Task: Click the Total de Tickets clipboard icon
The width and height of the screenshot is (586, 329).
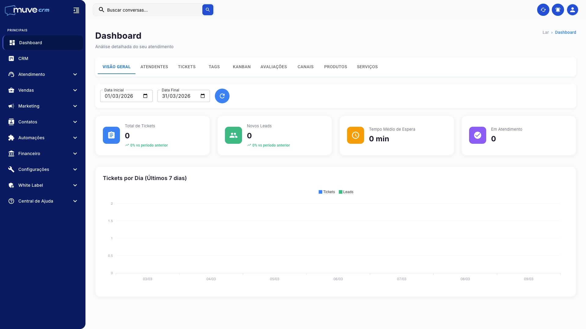Action: (111, 135)
